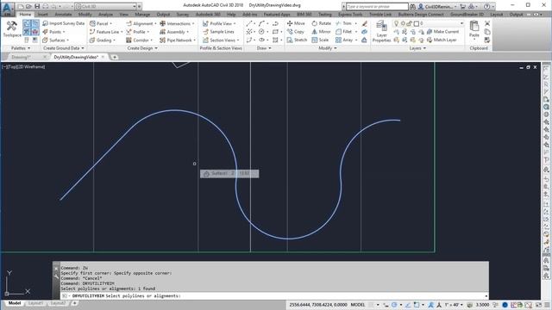Switch to the Layout1 tab

[x=35, y=303]
